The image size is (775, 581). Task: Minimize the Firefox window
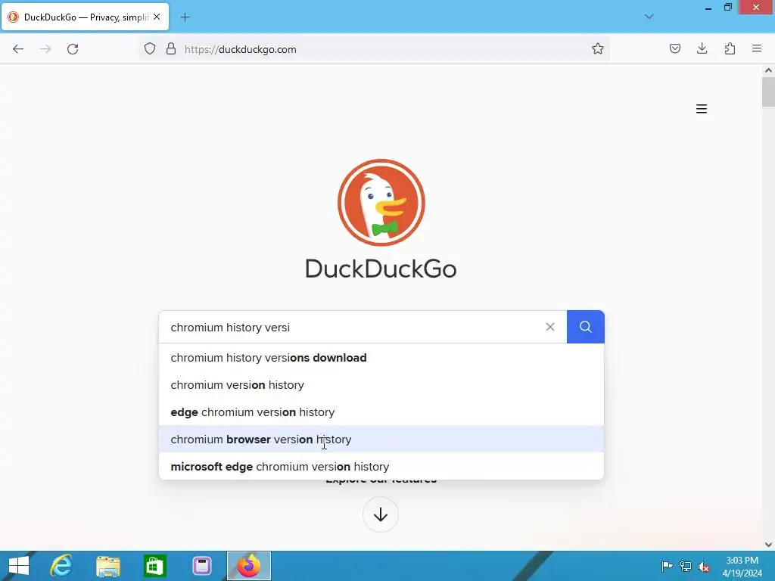(708, 8)
